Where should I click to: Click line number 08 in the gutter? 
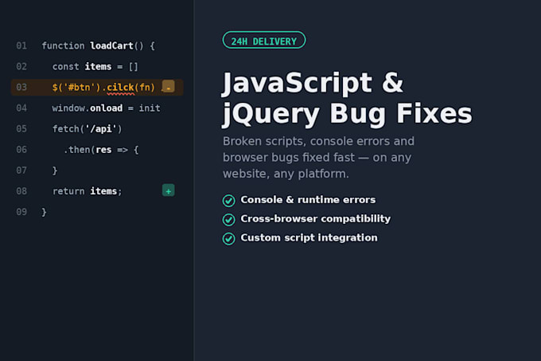(21, 191)
